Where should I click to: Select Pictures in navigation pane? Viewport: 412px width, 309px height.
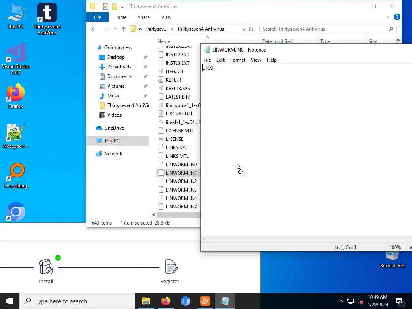point(115,86)
